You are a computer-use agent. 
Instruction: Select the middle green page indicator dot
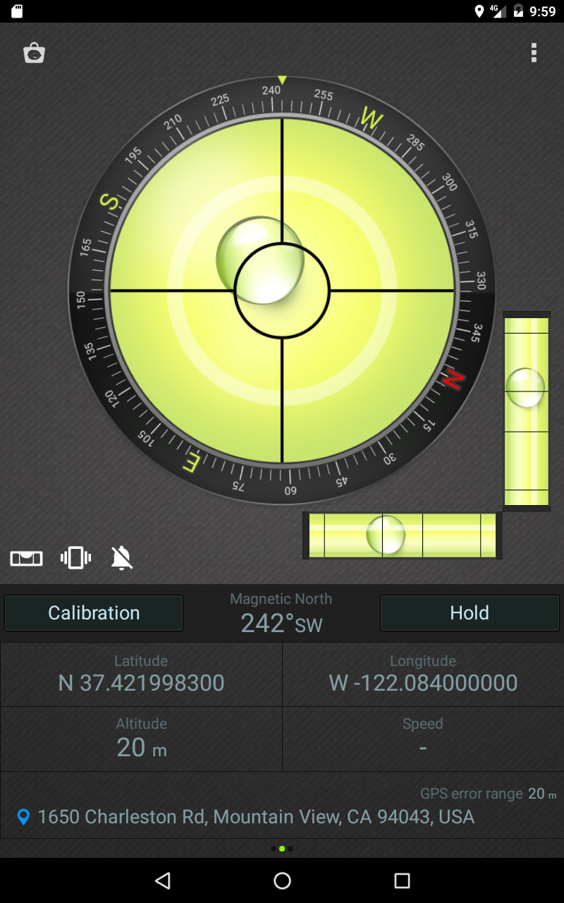282,849
